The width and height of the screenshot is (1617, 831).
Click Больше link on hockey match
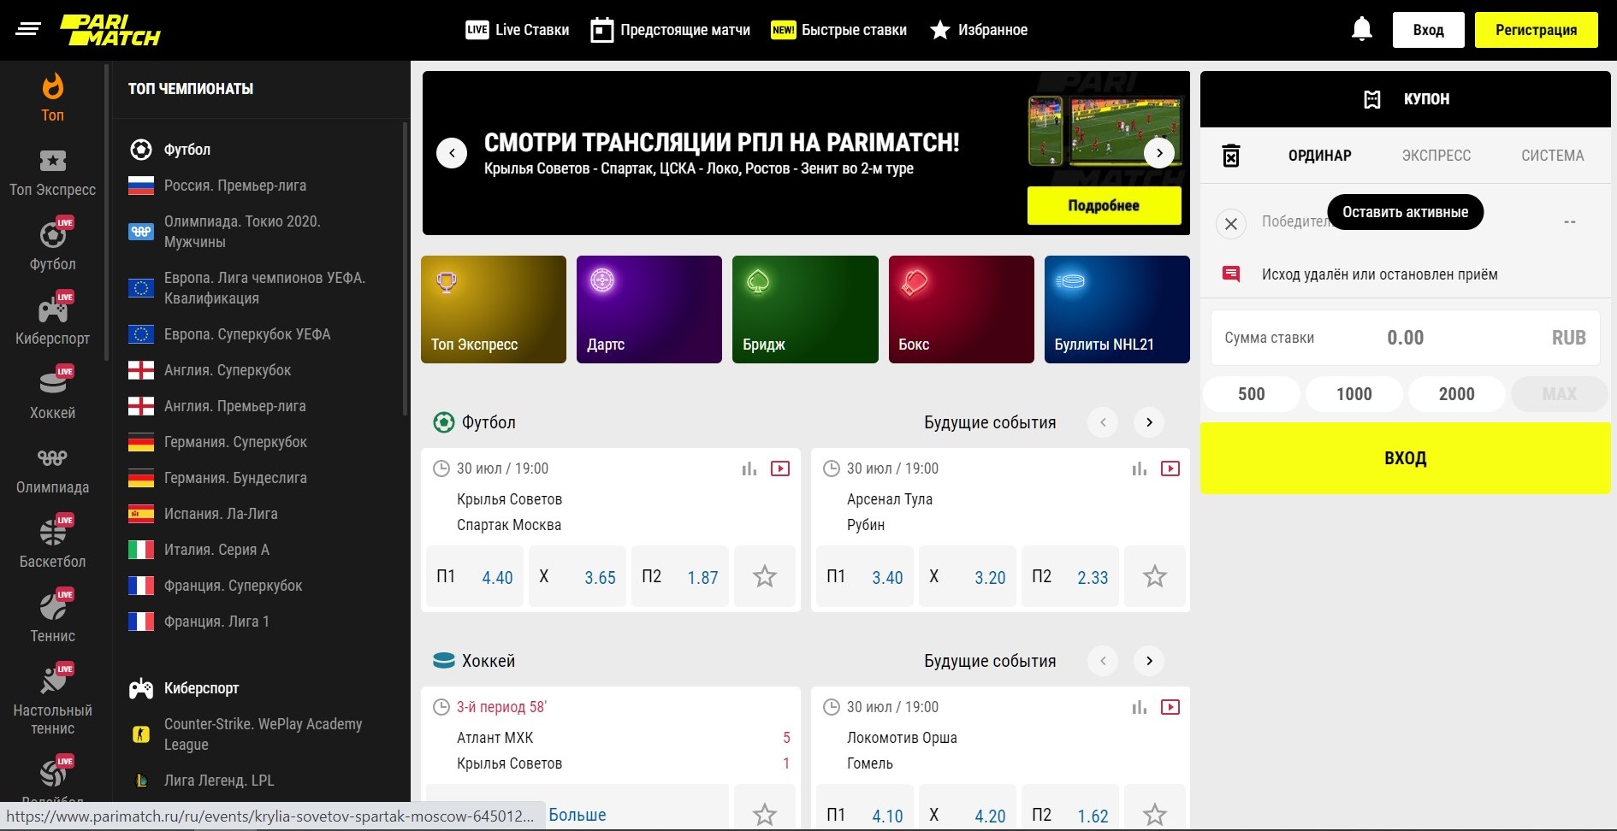[x=577, y=815]
